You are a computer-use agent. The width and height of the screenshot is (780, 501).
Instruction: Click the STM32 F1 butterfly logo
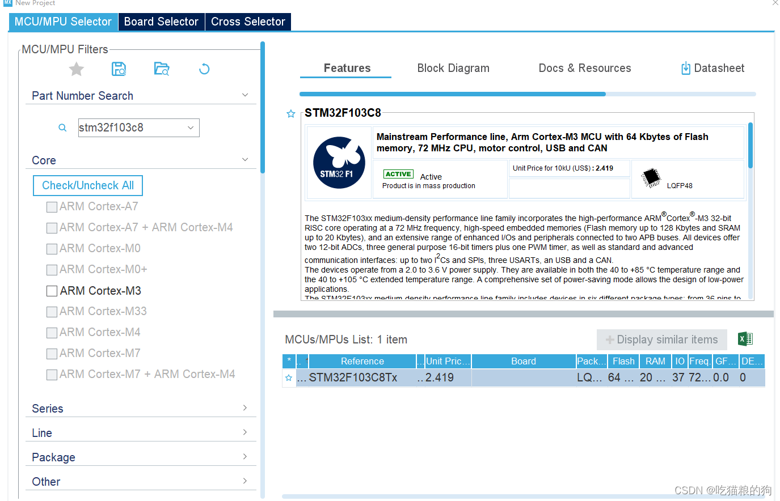click(339, 163)
